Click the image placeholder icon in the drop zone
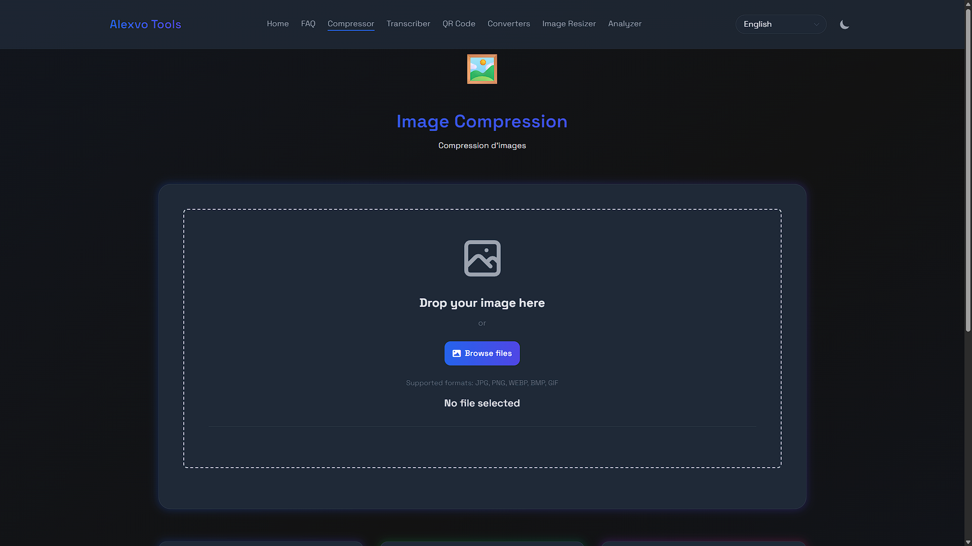972x546 pixels. pyautogui.click(x=482, y=258)
